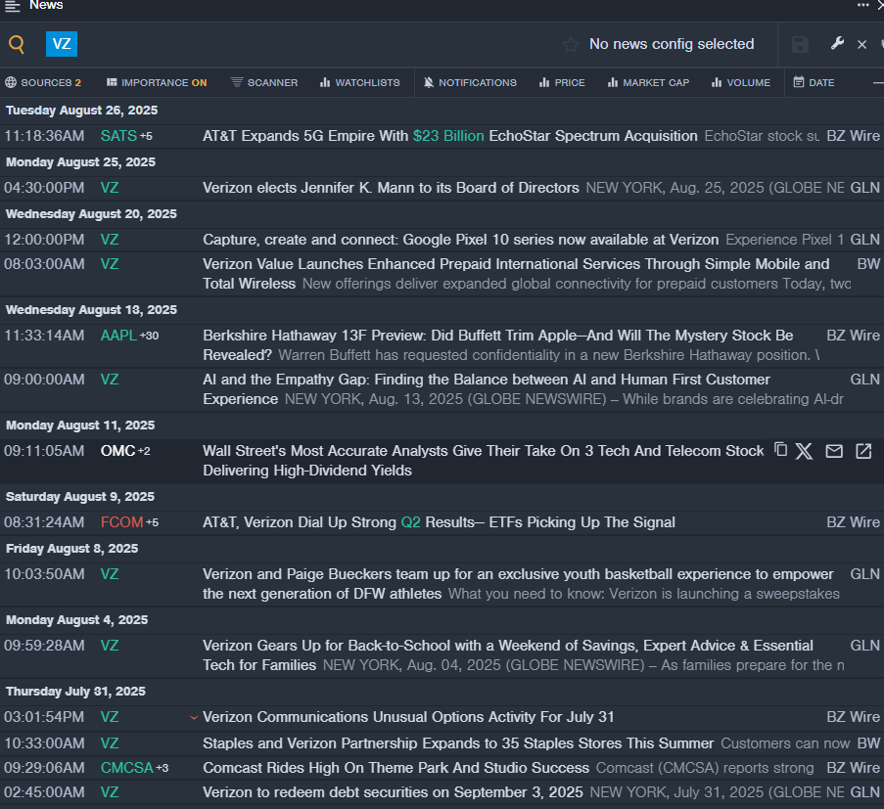The width and height of the screenshot is (884, 809).
Task: Open the DATE filter
Action: (814, 83)
